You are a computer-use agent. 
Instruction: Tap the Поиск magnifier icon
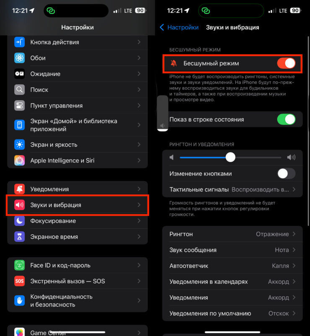[x=20, y=90]
